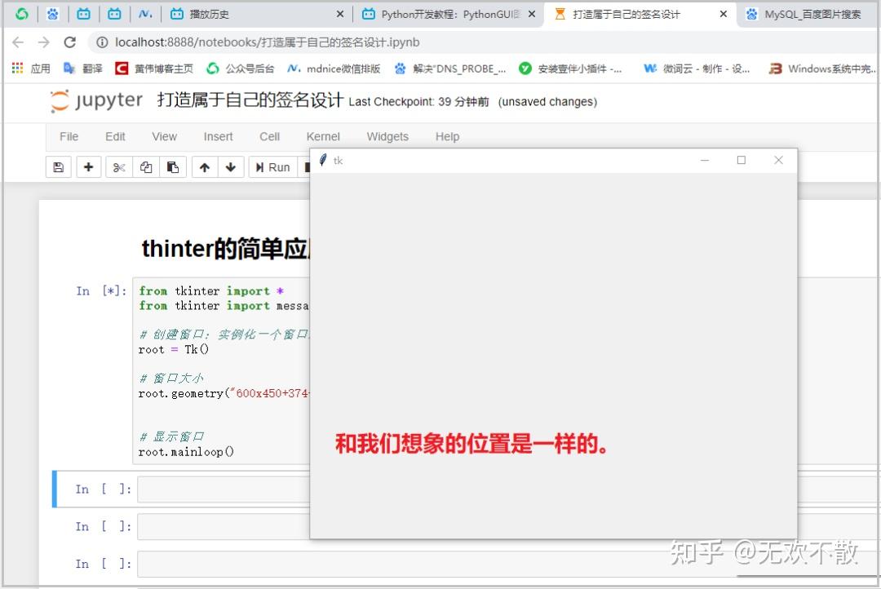
Task: Save the notebook using the save icon
Action: pyautogui.click(x=58, y=166)
